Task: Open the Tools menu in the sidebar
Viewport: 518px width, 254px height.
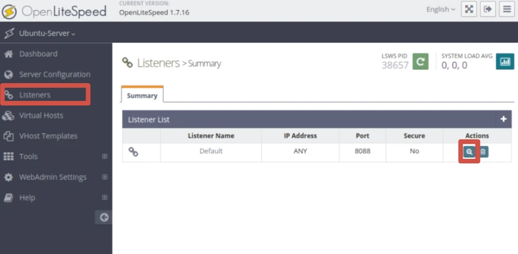Action: coord(28,157)
